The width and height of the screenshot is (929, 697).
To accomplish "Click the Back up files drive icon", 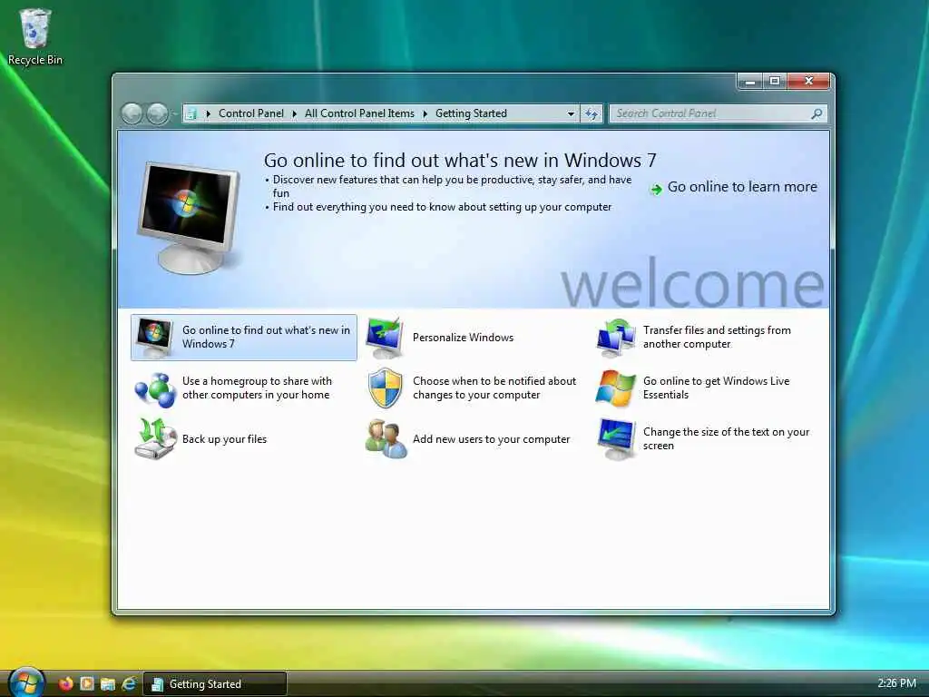I will 155,439.
